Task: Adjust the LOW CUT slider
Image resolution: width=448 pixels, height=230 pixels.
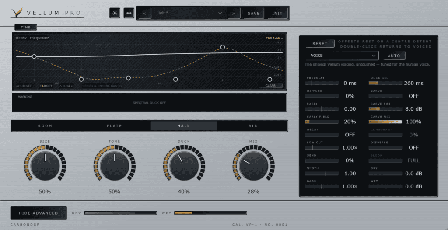Action: click(322, 148)
